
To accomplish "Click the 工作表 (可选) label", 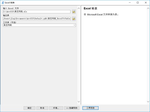I will (x=9, y=22).
